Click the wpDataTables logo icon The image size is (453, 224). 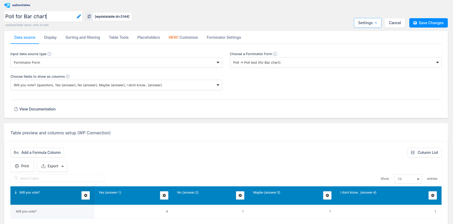click(7, 5)
